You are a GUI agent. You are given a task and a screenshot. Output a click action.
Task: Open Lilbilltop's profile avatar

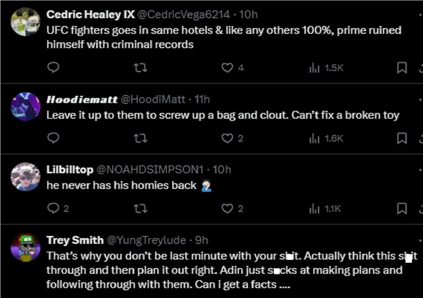click(x=25, y=177)
